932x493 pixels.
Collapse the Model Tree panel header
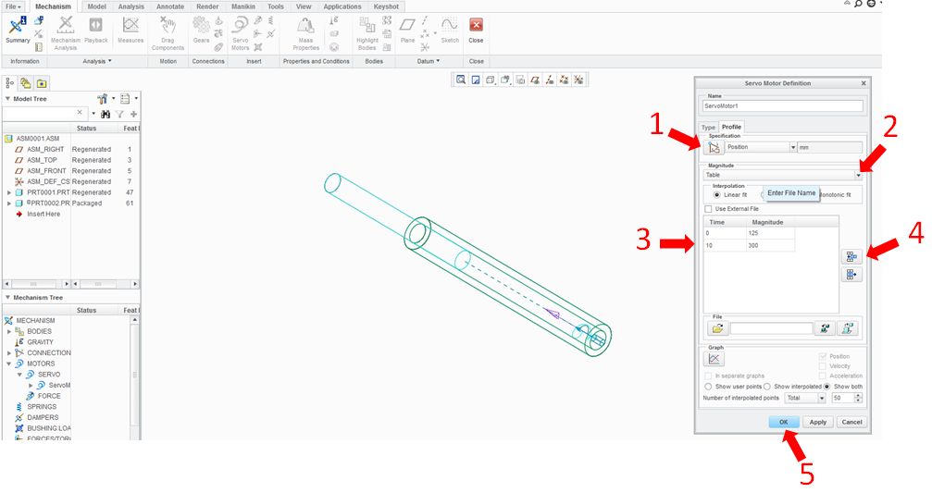point(7,99)
